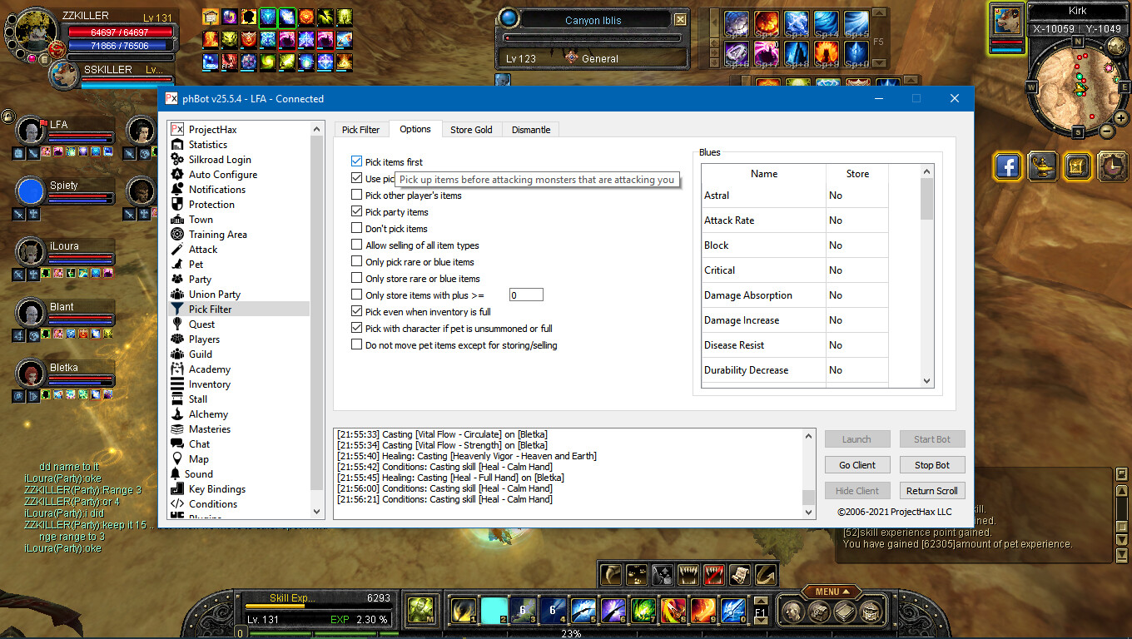Expand the game MENU button

(832, 592)
